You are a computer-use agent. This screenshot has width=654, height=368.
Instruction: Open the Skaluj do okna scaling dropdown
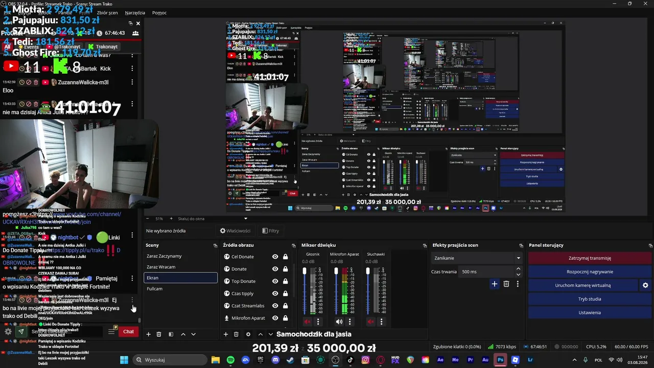[212, 219]
